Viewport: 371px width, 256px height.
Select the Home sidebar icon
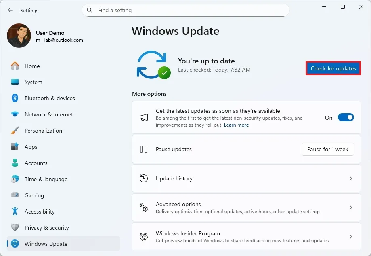click(x=15, y=66)
